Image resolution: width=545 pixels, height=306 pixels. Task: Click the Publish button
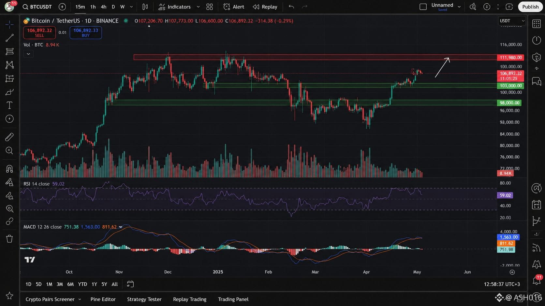[530, 7]
